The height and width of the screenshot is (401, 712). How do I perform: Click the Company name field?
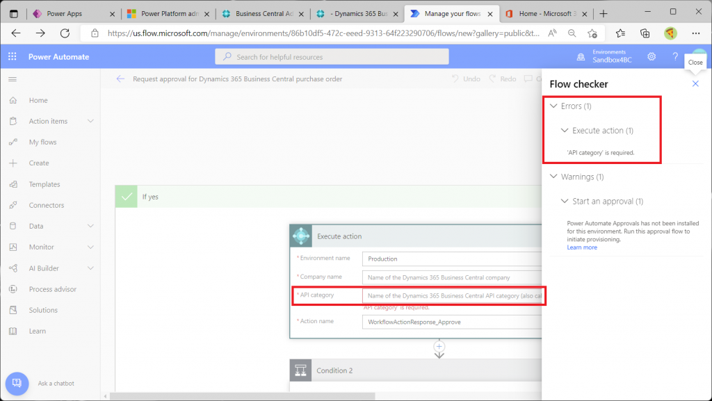pos(452,277)
